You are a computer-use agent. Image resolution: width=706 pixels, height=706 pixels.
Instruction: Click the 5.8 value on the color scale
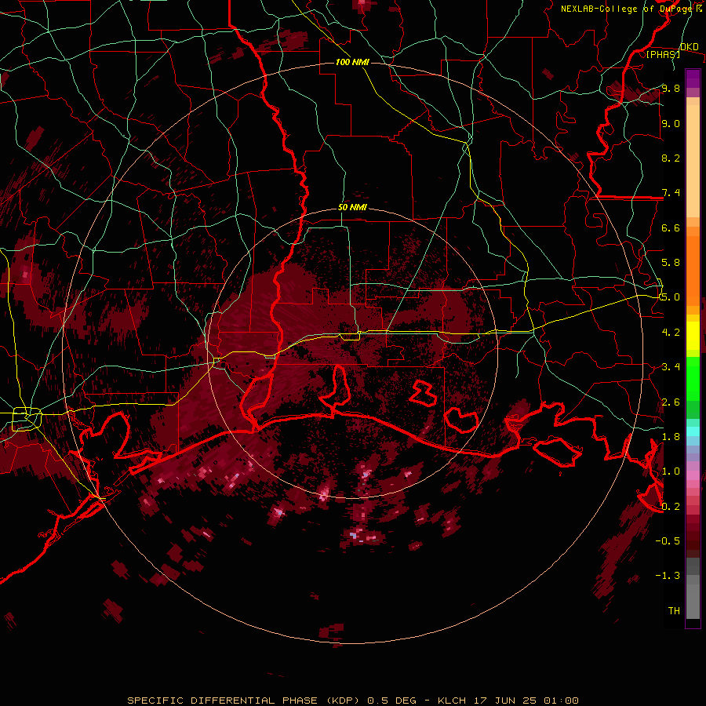click(x=671, y=262)
